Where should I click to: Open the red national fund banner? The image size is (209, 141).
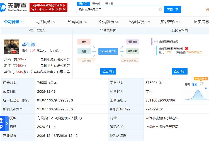tap(48, 7)
